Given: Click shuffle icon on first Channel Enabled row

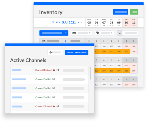Looking at the screenshot, I should tap(53, 79).
